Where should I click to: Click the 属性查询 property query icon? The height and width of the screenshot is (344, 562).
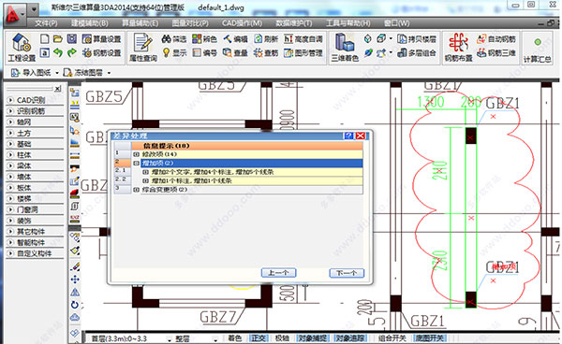pyautogui.click(x=143, y=47)
